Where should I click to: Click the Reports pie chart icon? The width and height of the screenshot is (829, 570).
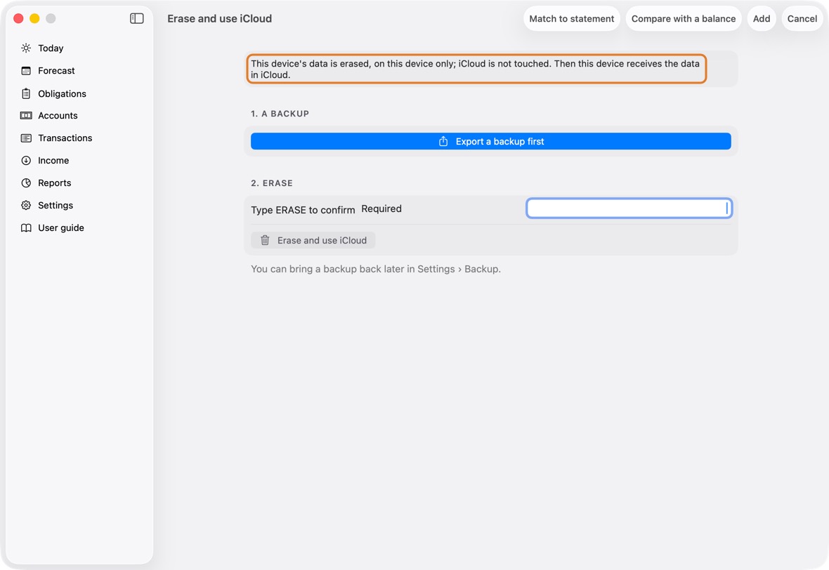coord(26,183)
